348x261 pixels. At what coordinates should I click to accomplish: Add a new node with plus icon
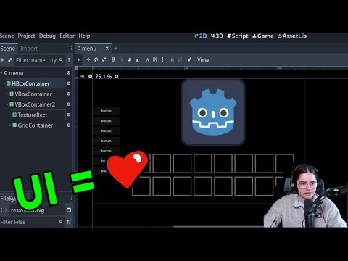[x=2, y=60]
